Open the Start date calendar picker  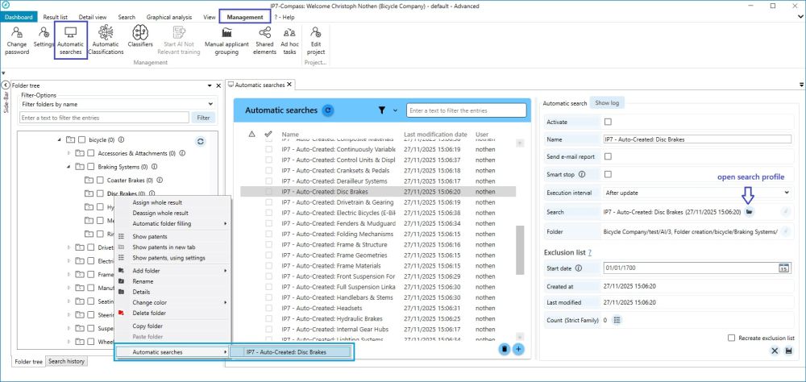783,268
